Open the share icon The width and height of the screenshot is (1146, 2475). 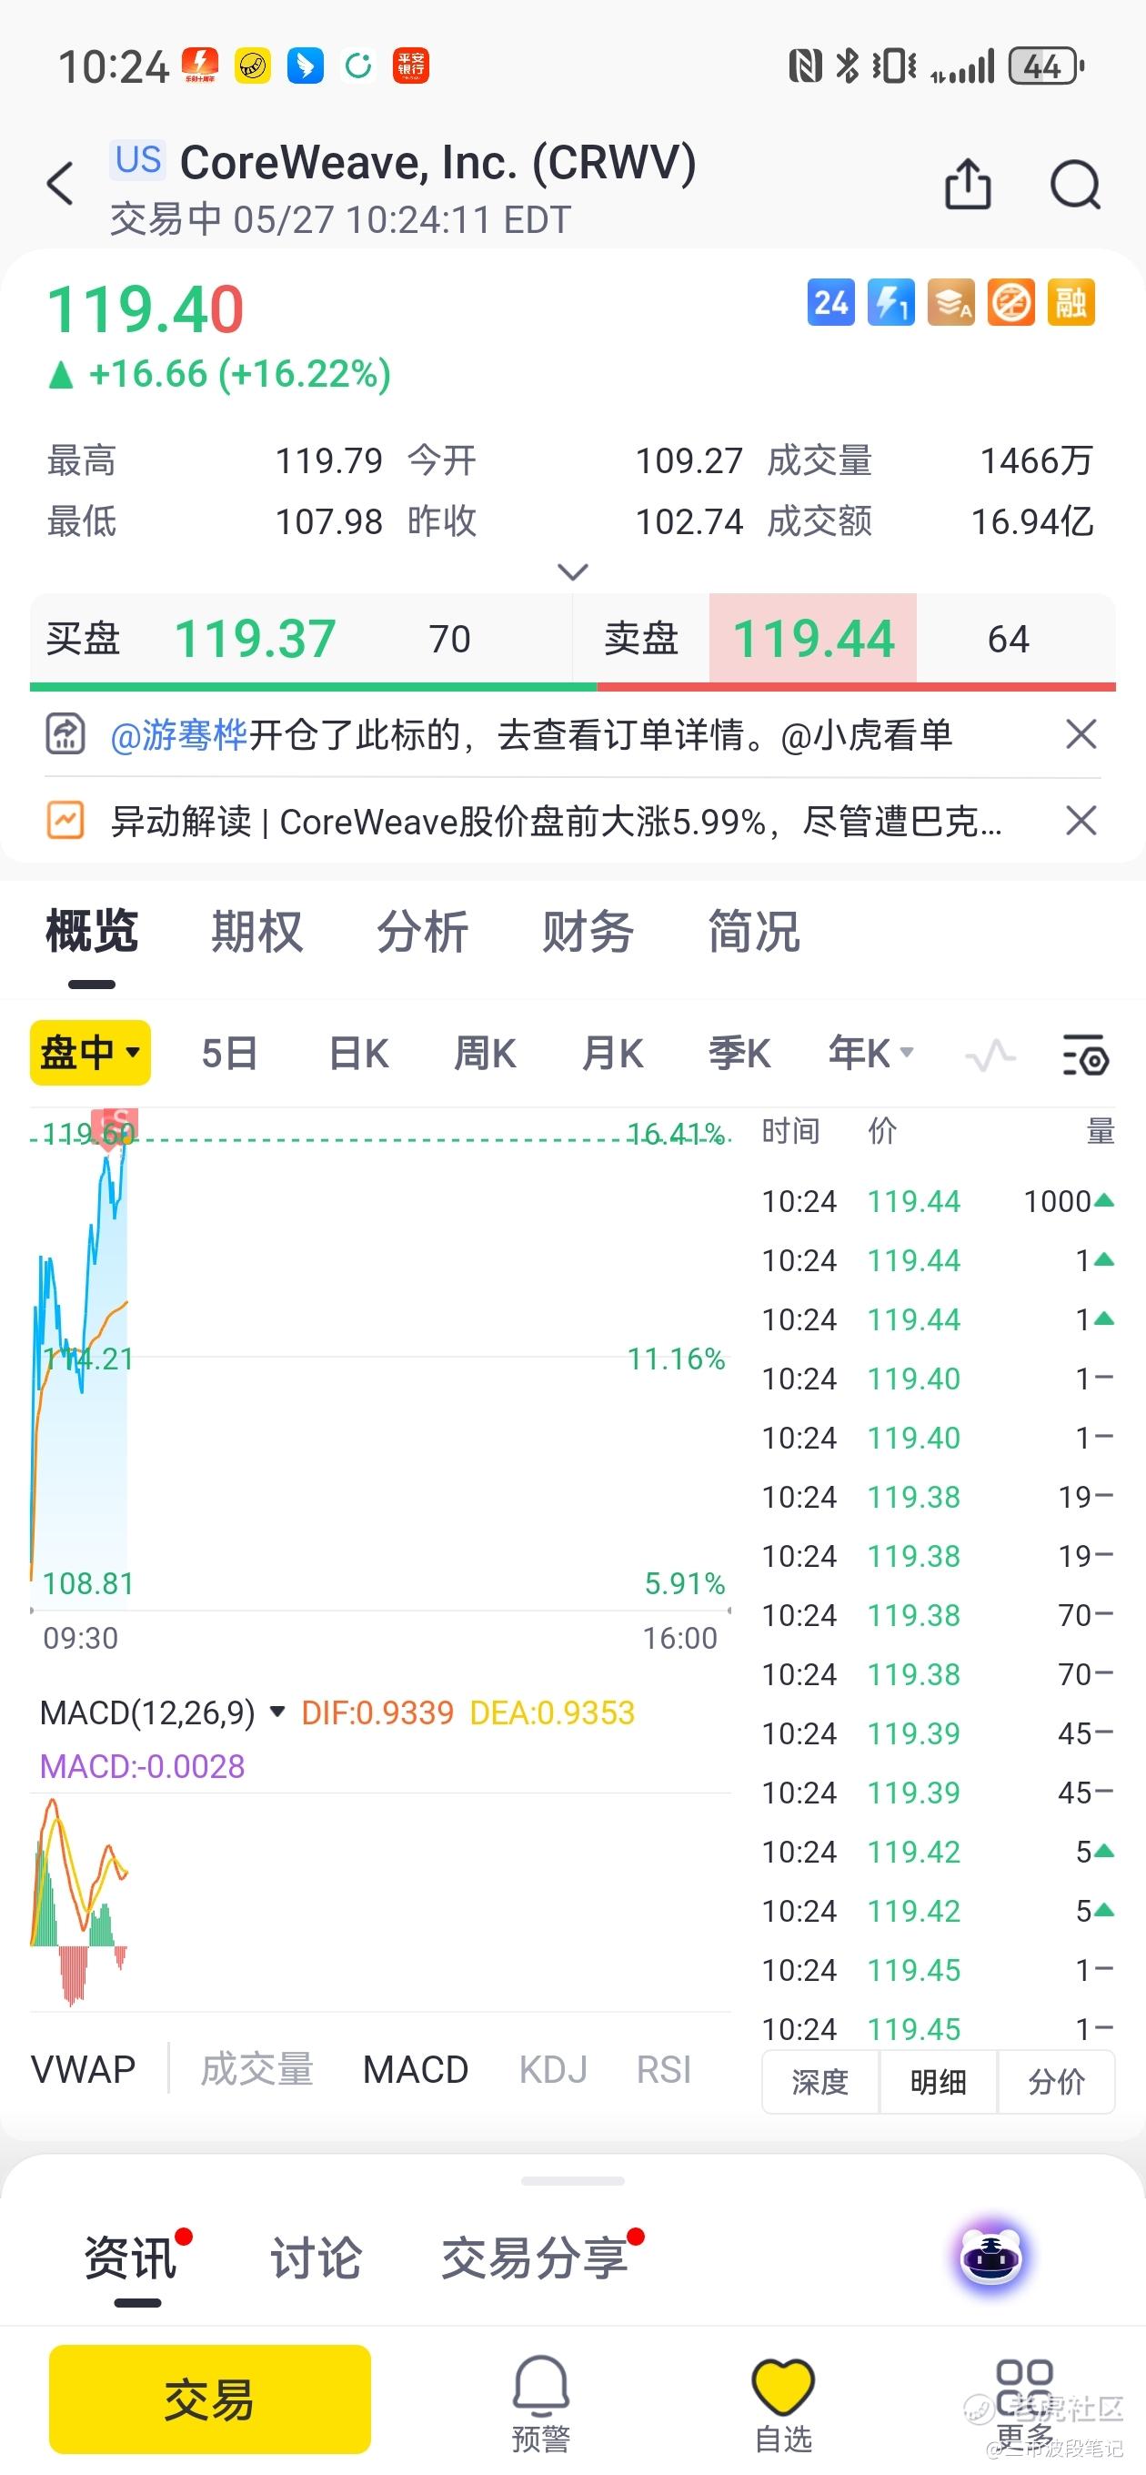968,183
